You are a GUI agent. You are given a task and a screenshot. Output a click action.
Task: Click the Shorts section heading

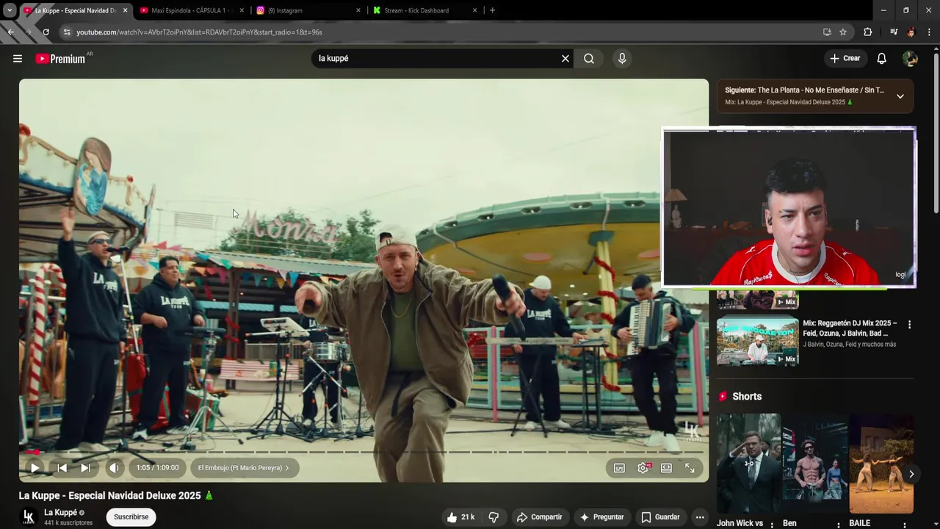747,397
